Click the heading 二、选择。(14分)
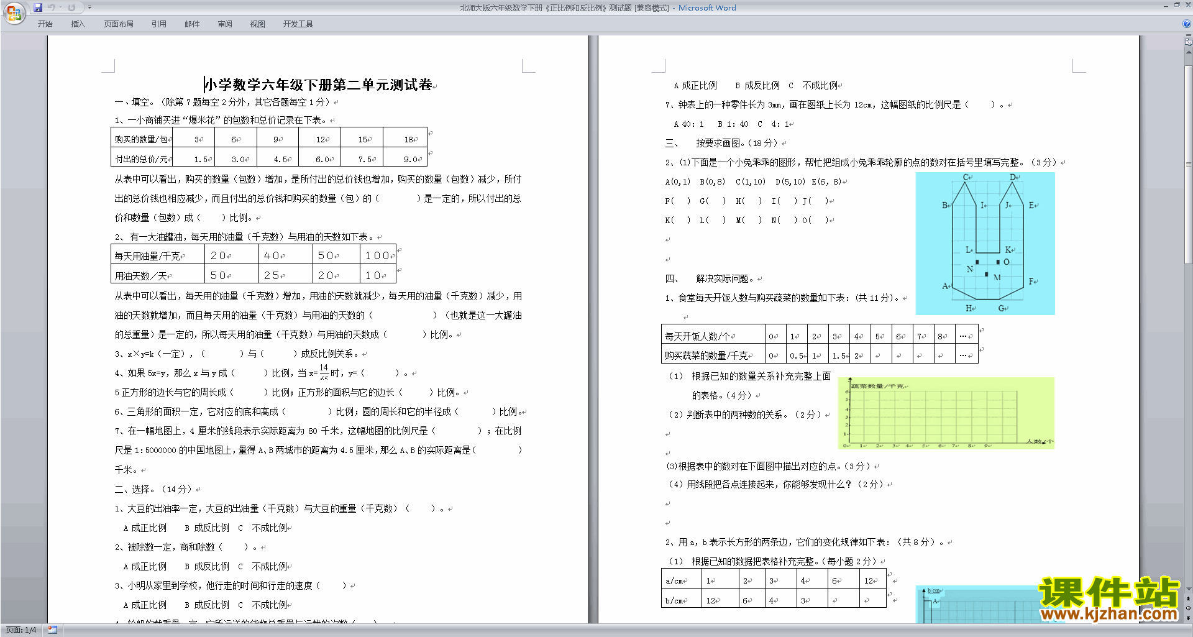Viewport: 1193px width, 637px height. point(155,489)
